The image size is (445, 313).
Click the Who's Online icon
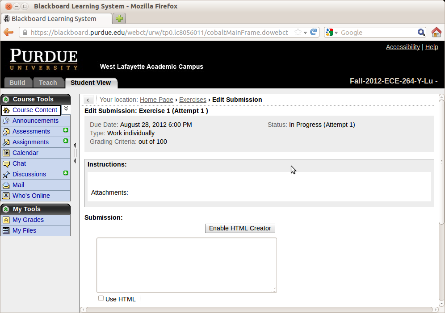coord(6,196)
